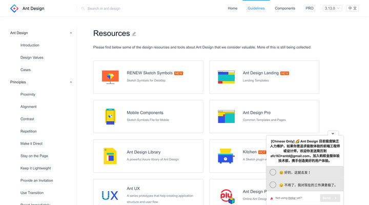This screenshot has width=369, height=205.
Task: Click the edit pencil icon beside Resources
Action: [134, 34]
